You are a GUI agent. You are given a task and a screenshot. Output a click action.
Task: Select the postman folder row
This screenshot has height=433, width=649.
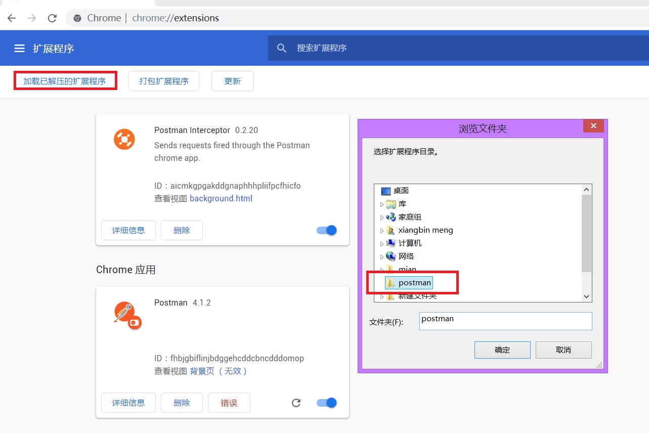pyautogui.click(x=409, y=283)
